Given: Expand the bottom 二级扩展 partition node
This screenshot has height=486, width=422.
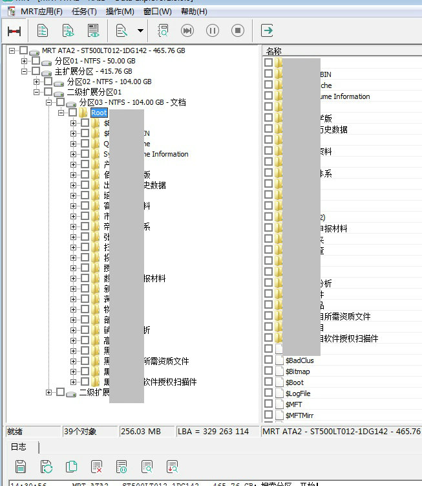Looking at the screenshot, I should tap(49, 392).
